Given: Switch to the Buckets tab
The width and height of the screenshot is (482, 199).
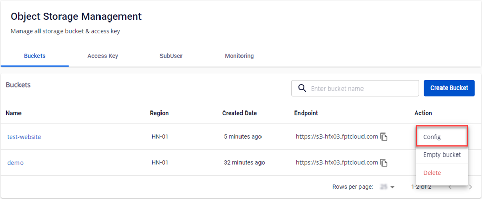Looking at the screenshot, I should pos(34,56).
